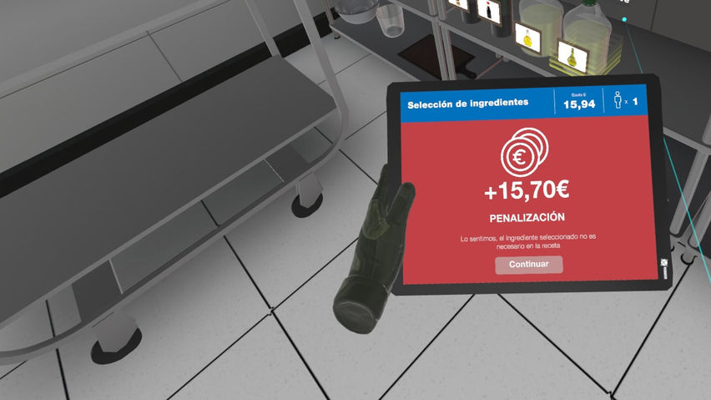Click the 'PENALIZACIÓN' heading

[x=527, y=218]
